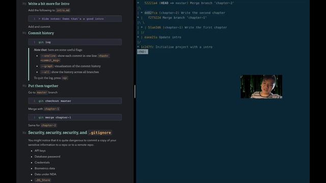Click the H3 marker beside 'Put them together'
326x183 pixels.
pos(24,86)
